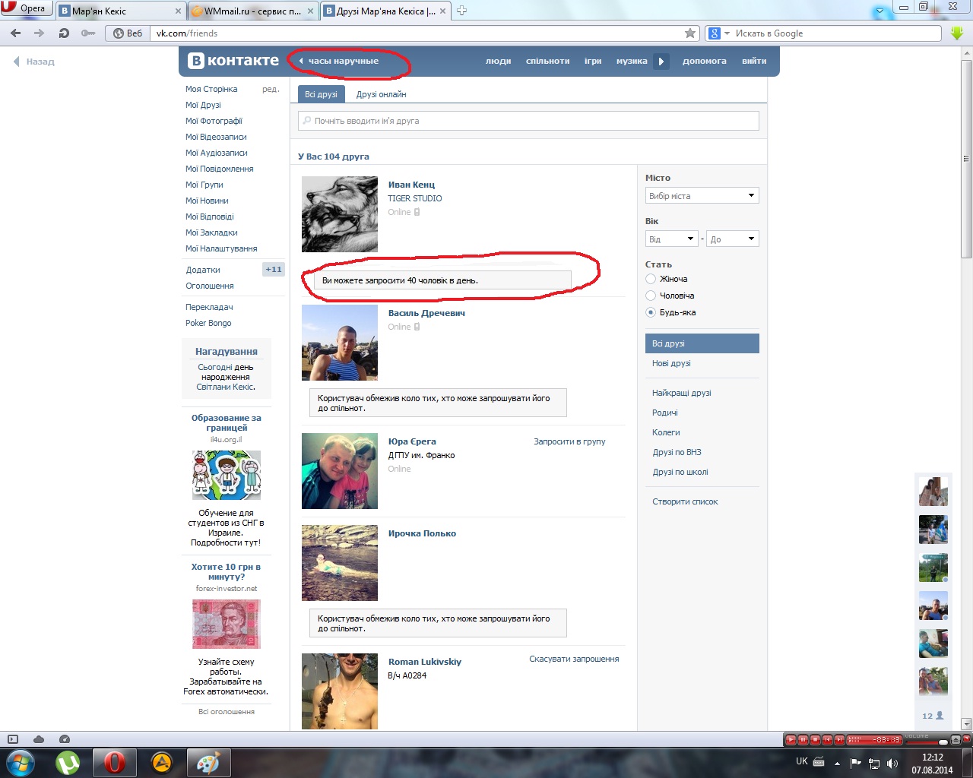Click the browser Back arrow
Viewport: 973px width, 778px height.
pyautogui.click(x=16, y=33)
